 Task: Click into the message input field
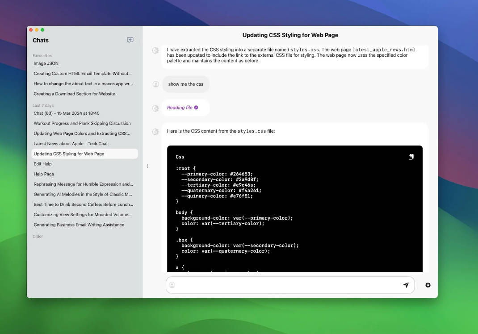click(x=286, y=285)
